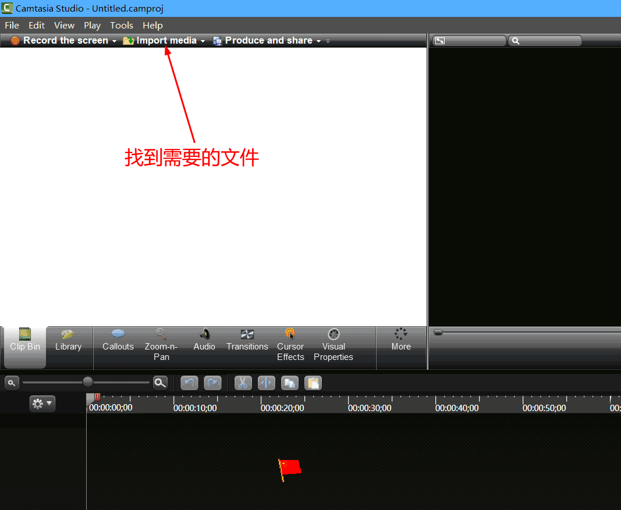
Task: Show More task tabs
Action: tap(401, 340)
